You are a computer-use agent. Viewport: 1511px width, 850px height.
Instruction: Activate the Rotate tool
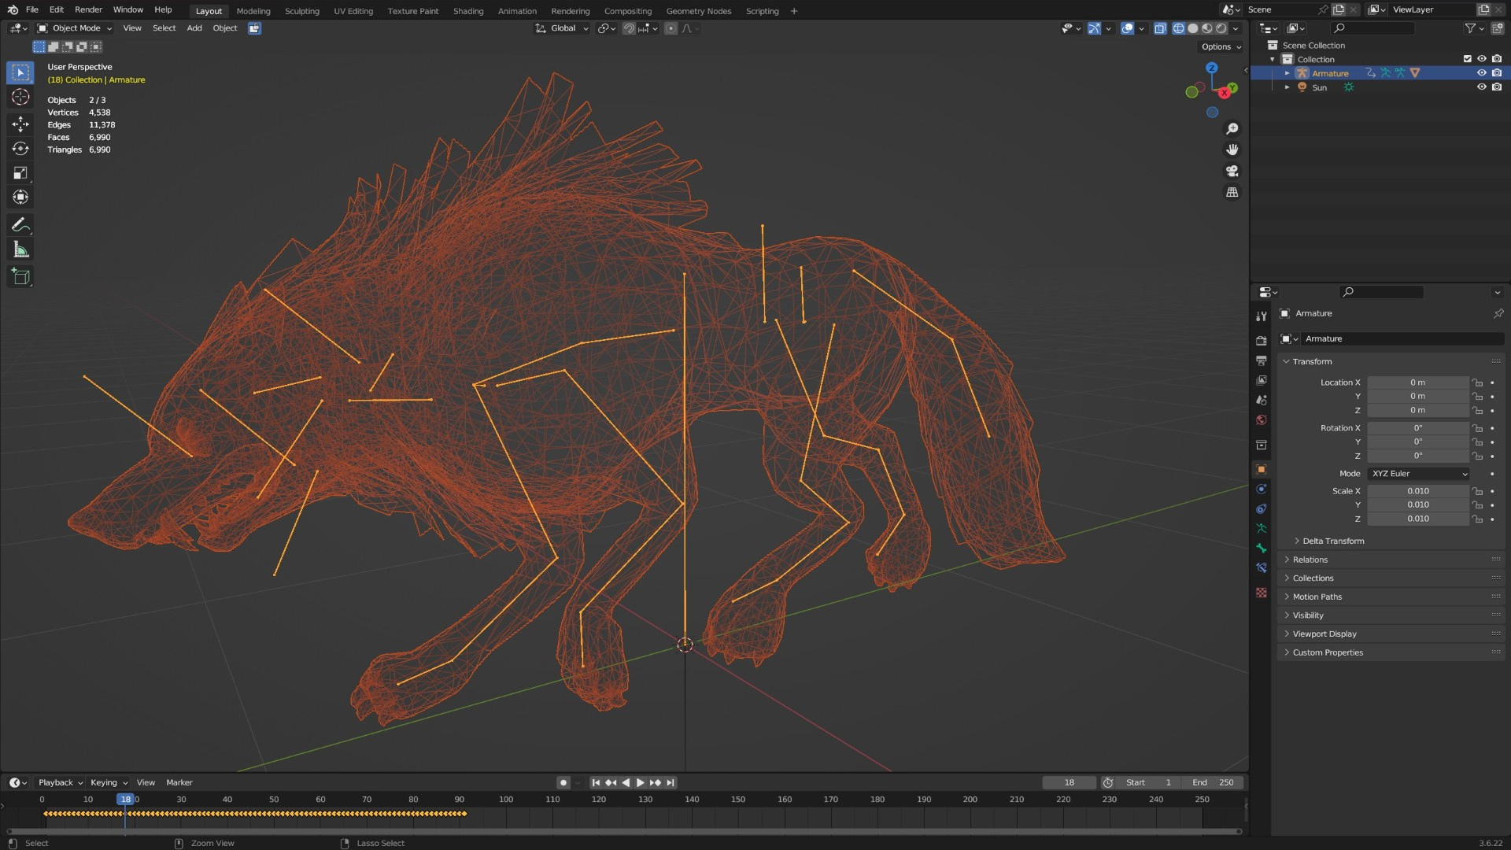(20, 149)
